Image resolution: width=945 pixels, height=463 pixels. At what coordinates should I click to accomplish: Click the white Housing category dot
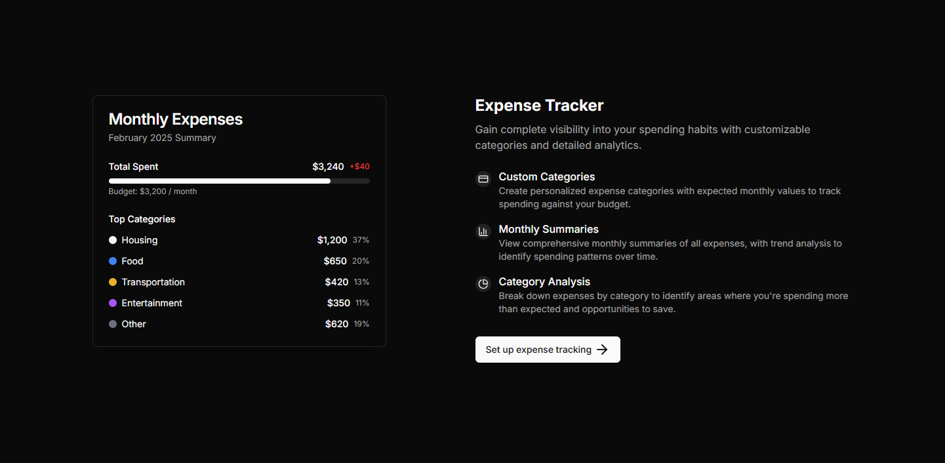coord(113,240)
